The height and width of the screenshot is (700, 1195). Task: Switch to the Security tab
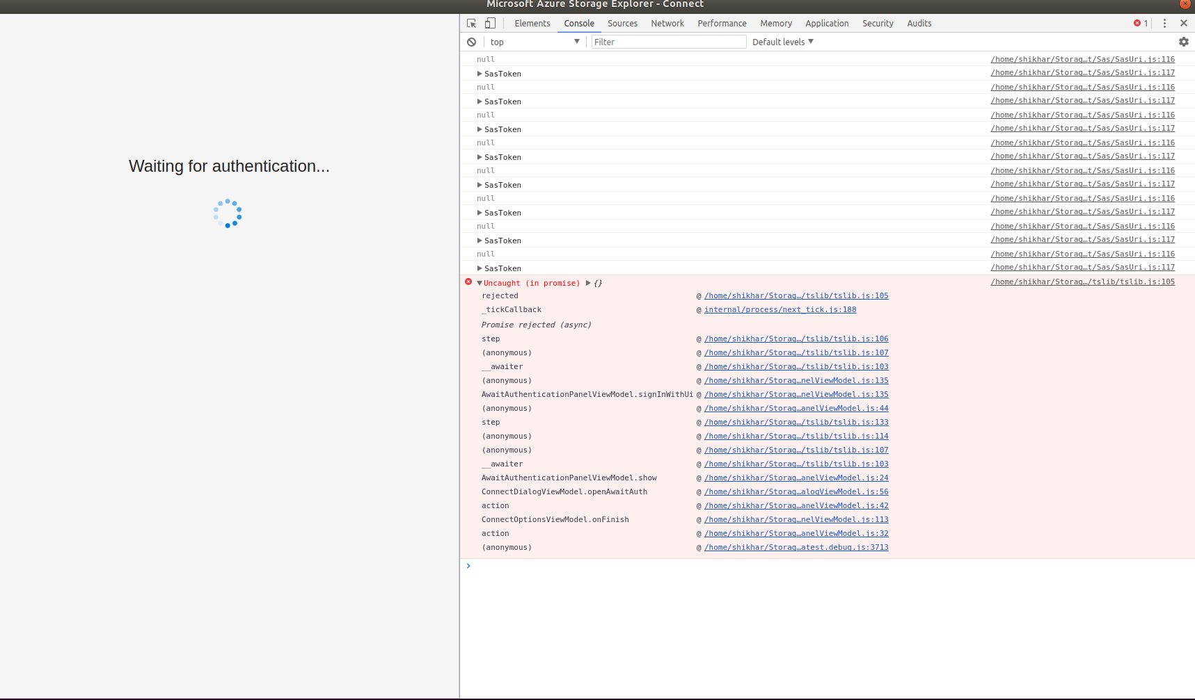(x=878, y=23)
